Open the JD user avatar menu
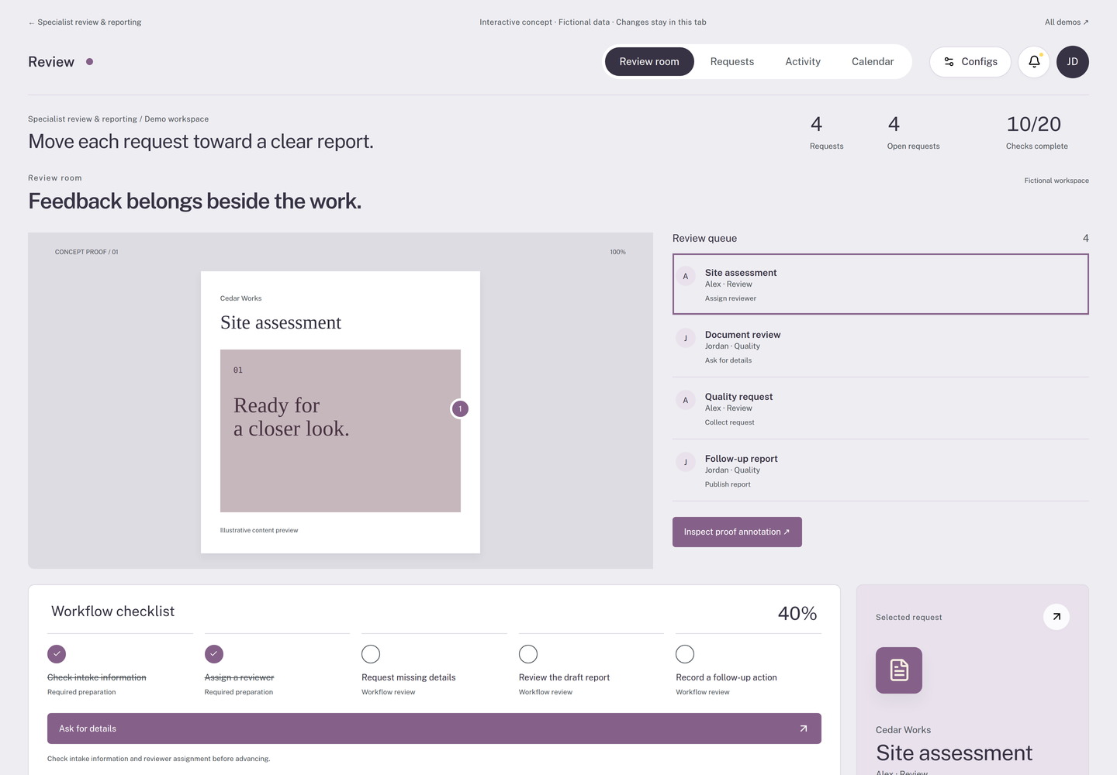This screenshot has width=1117, height=775. tap(1073, 62)
